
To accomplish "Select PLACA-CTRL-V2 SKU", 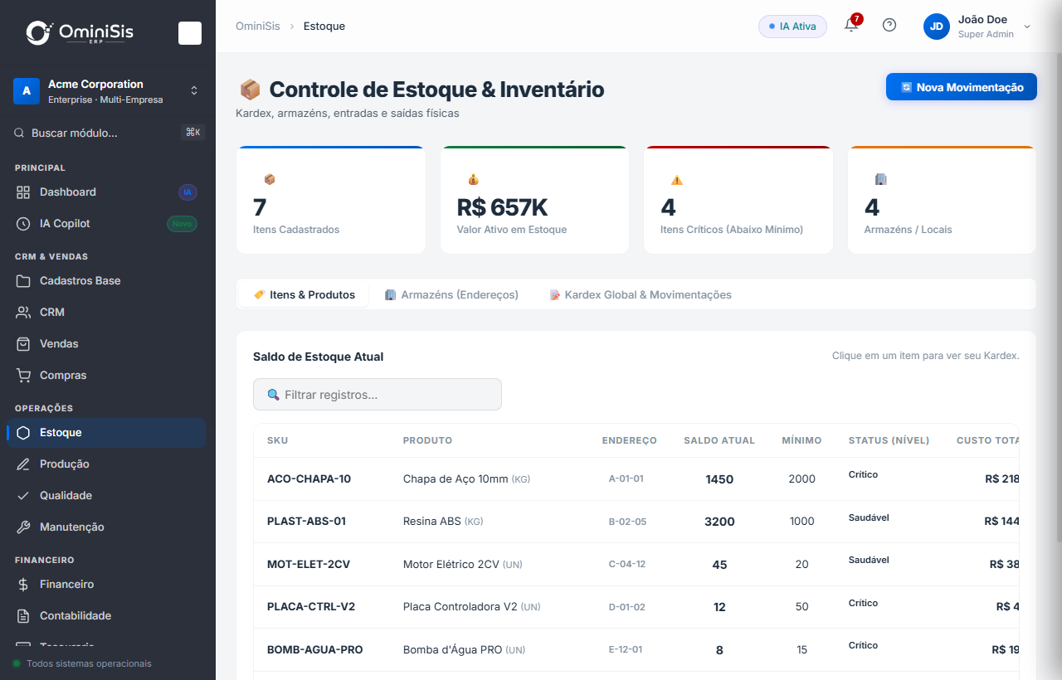I will click(x=311, y=607).
